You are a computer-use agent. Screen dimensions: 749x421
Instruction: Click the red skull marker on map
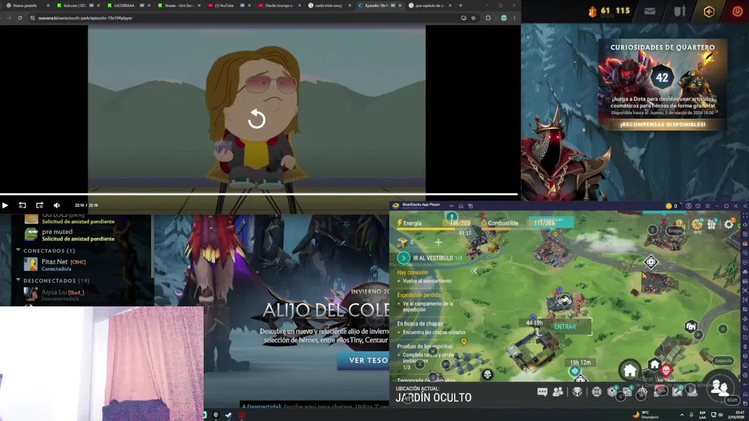(665, 370)
